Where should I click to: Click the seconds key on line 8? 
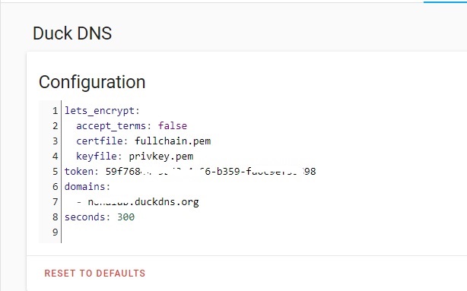(84, 217)
